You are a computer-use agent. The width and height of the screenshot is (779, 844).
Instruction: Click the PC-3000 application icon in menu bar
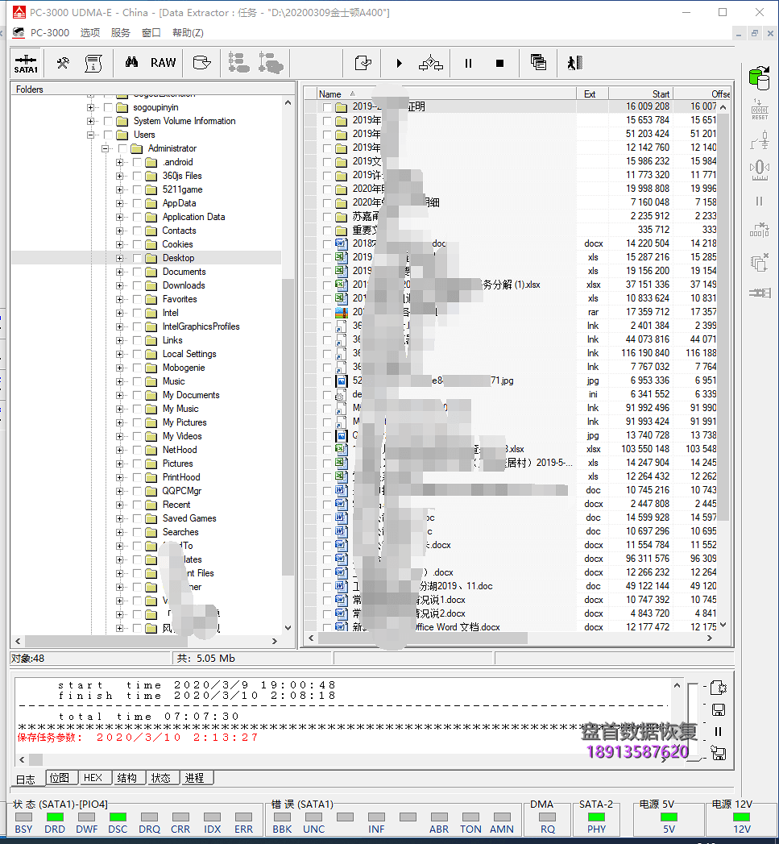[19, 33]
